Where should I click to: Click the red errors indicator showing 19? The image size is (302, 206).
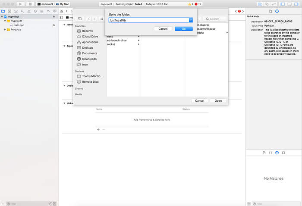tap(198, 4)
